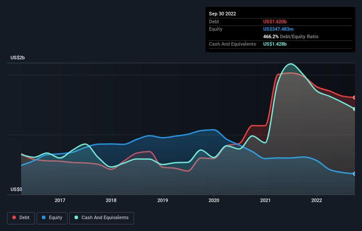The height and width of the screenshot is (231, 362).
Task: Click the Sep 30 2022 tooltip date
Action: click(222, 14)
